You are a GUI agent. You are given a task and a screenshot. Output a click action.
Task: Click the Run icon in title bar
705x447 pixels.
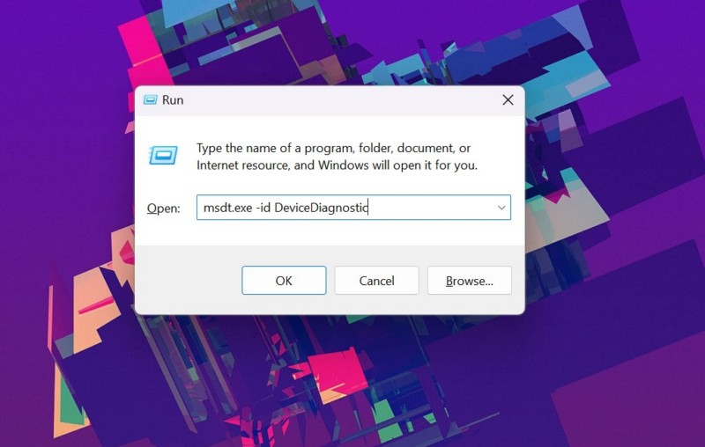[150, 99]
